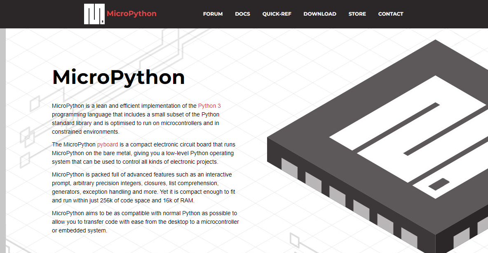Click the MicroPython chip illustration
Screen dimensions: 488x253
378,146
